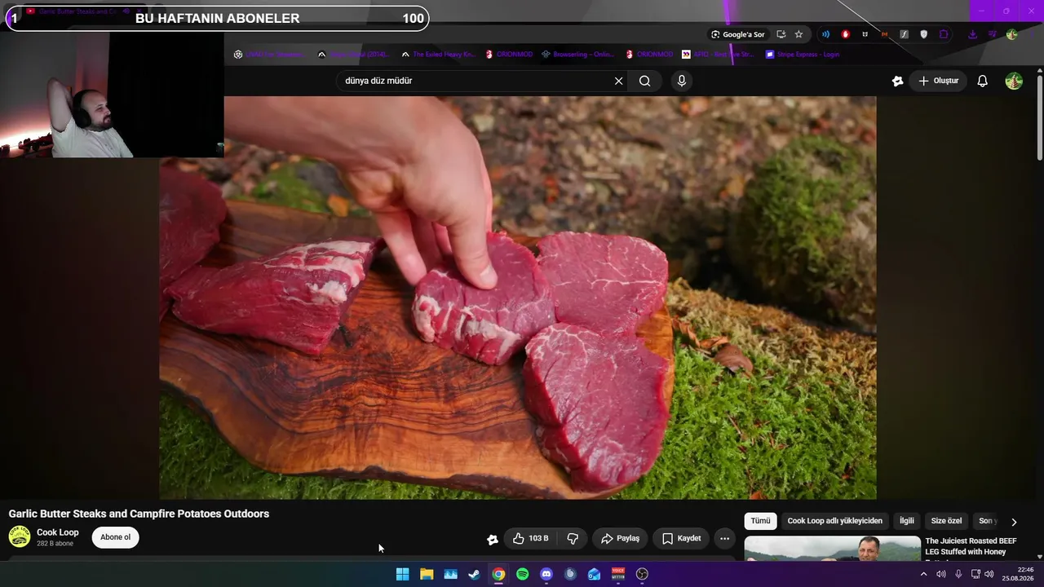Click the "282 B abone" subscriber count
Screen dimensions: 1044x587
(x=55, y=544)
